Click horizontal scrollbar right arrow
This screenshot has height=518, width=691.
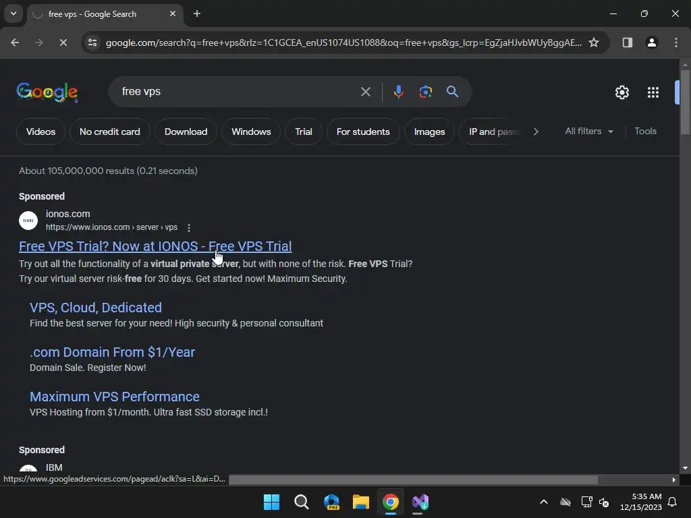674,480
